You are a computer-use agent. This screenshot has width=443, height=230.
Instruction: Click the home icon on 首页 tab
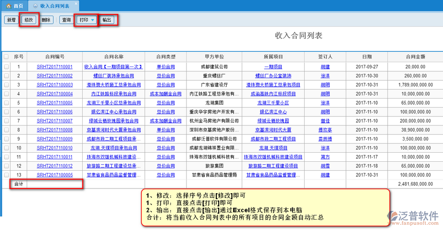[x=8, y=6]
